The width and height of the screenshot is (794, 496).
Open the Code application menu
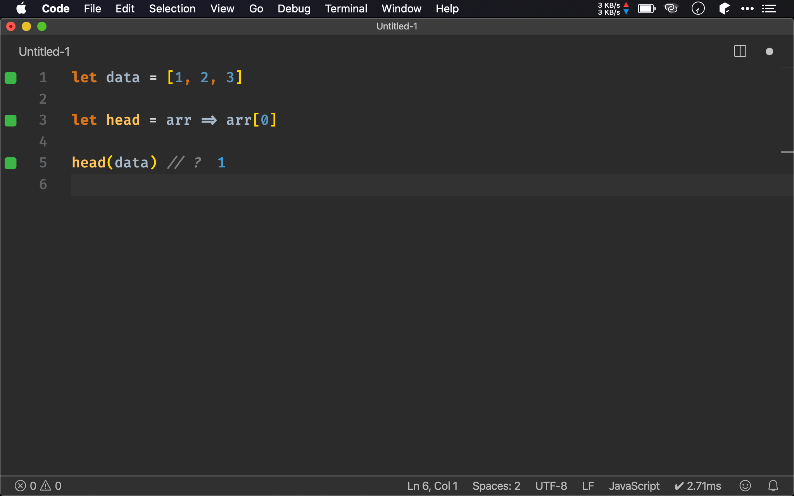(x=55, y=9)
